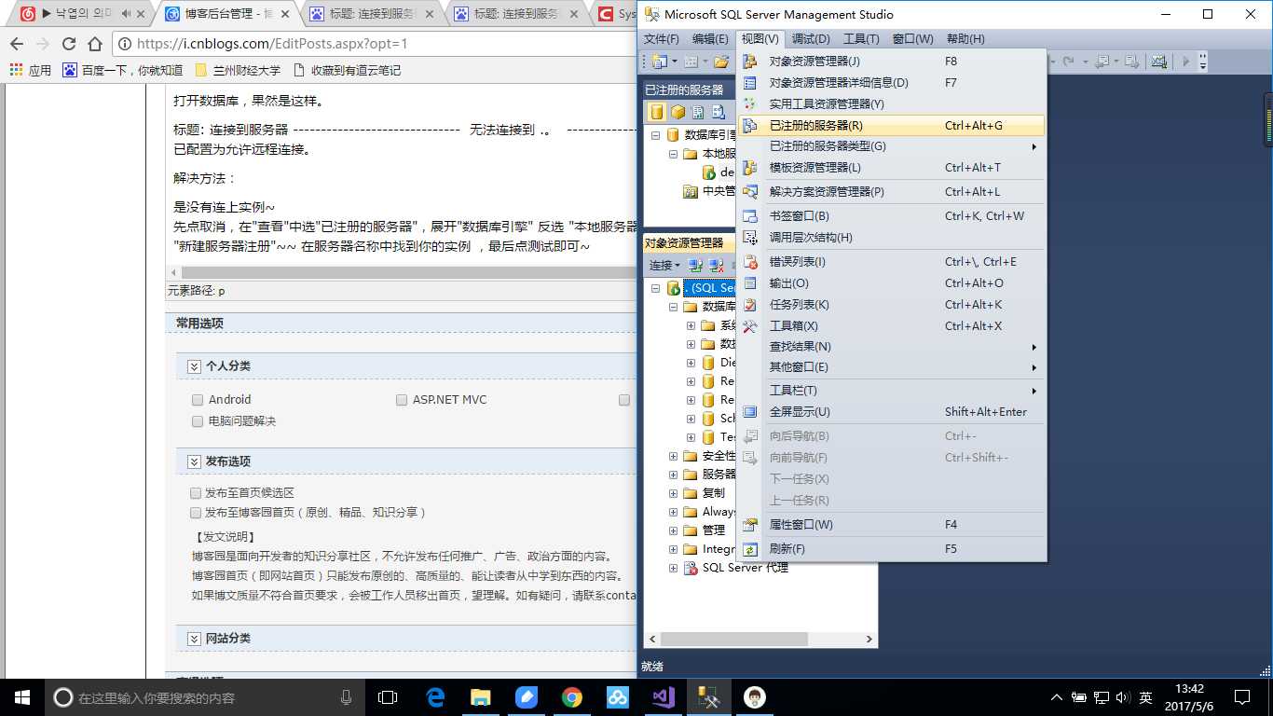
Task: Click the Open File folder toolbar icon
Action: point(720,62)
